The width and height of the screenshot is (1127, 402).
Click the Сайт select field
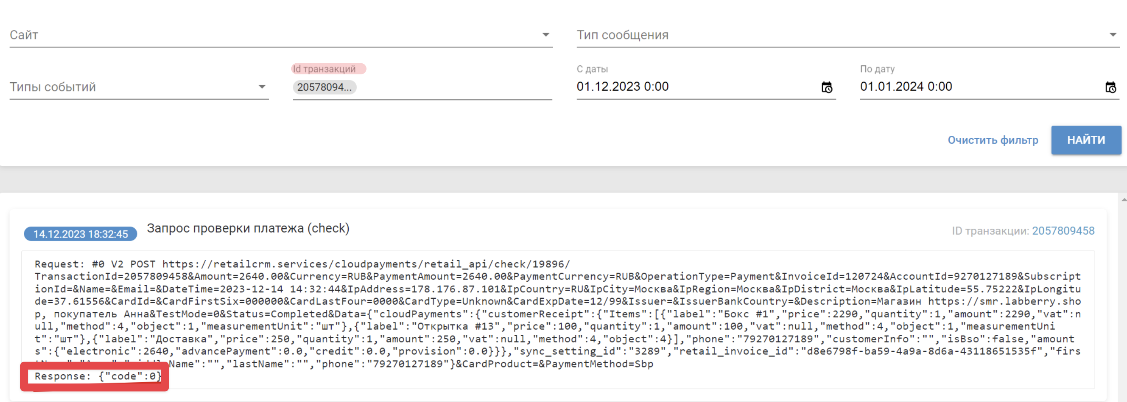(281, 35)
